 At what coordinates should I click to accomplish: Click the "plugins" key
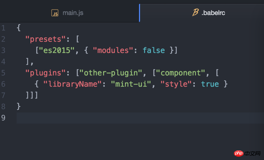click(x=45, y=73)
